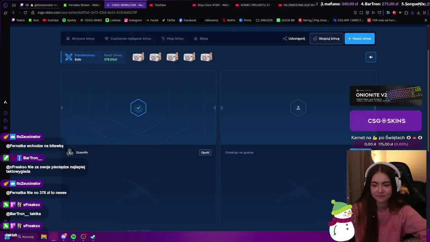Leave the battle with the Opuść button
The image size is (430, 242).
[x=205, y=153]
